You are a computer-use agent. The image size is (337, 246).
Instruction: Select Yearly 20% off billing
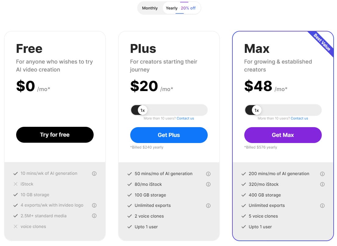[x=181, y=8]
